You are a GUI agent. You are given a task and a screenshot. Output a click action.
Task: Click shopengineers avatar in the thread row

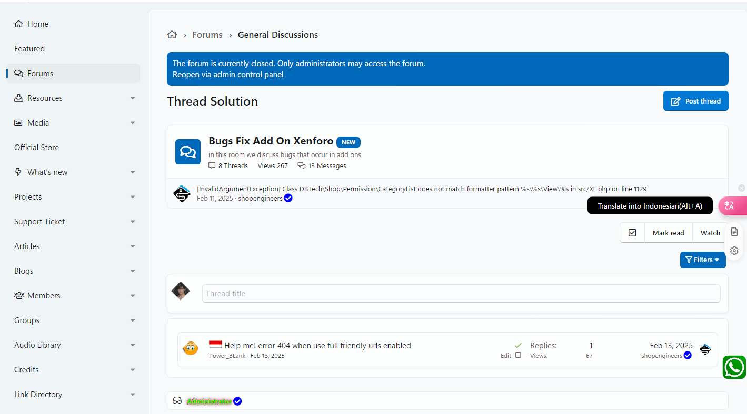pyautogui.click(x=705, y=349)
